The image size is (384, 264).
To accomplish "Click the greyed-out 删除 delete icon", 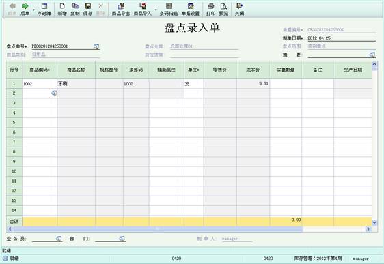I will coord(100,10).
